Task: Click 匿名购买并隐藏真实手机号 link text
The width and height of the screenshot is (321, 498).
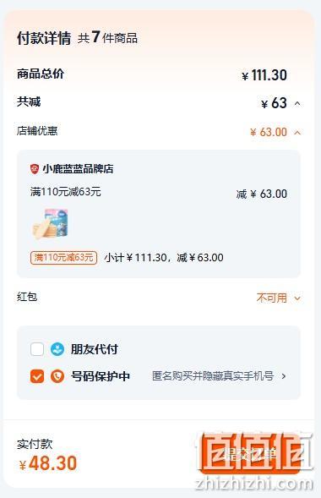Action: [x=213, y=376]
